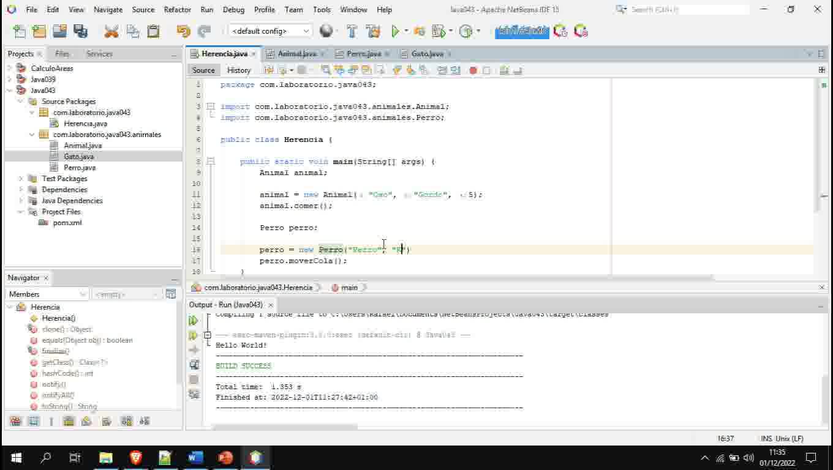
Task: Run the project with green play icon
Action: [396, 31]
